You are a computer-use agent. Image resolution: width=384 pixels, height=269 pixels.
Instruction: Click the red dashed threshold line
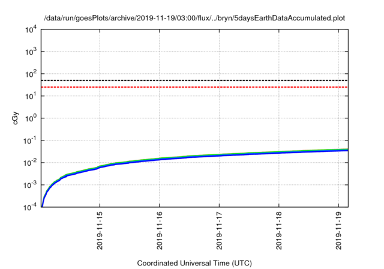pos(194,87)
